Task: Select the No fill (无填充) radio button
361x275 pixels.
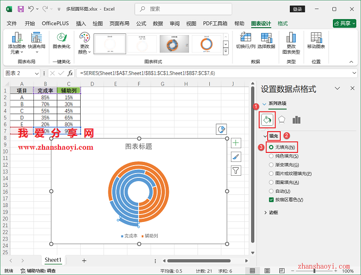Action: pos(272,147)
